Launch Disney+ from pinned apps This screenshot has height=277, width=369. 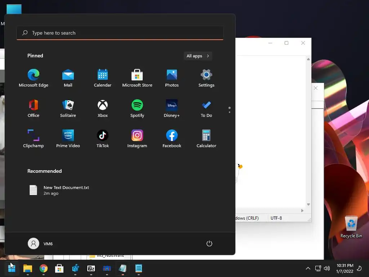point(172,108)
